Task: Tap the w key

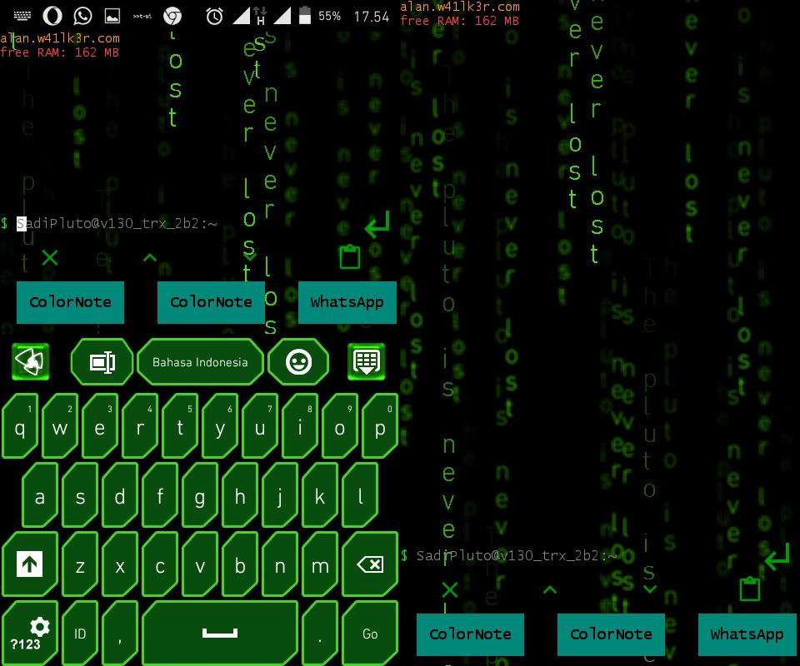Action: [60, 426]
